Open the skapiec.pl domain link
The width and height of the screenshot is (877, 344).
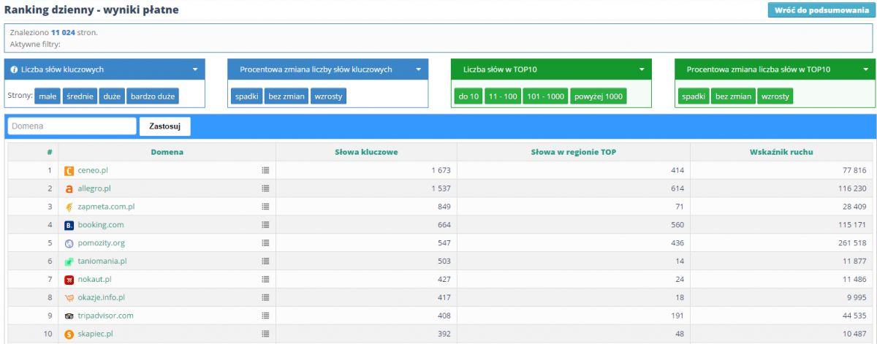95,334
